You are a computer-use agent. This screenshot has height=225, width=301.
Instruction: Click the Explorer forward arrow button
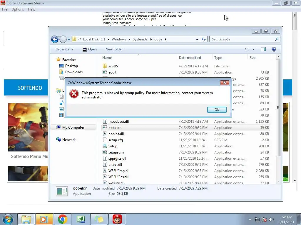pyautogui.click(x=63, y=40)
